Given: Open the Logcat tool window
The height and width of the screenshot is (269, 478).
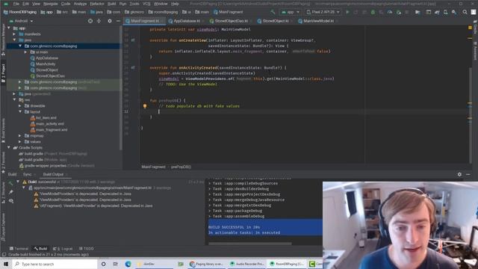Looking at the screenshot, I should click(63, 249).
